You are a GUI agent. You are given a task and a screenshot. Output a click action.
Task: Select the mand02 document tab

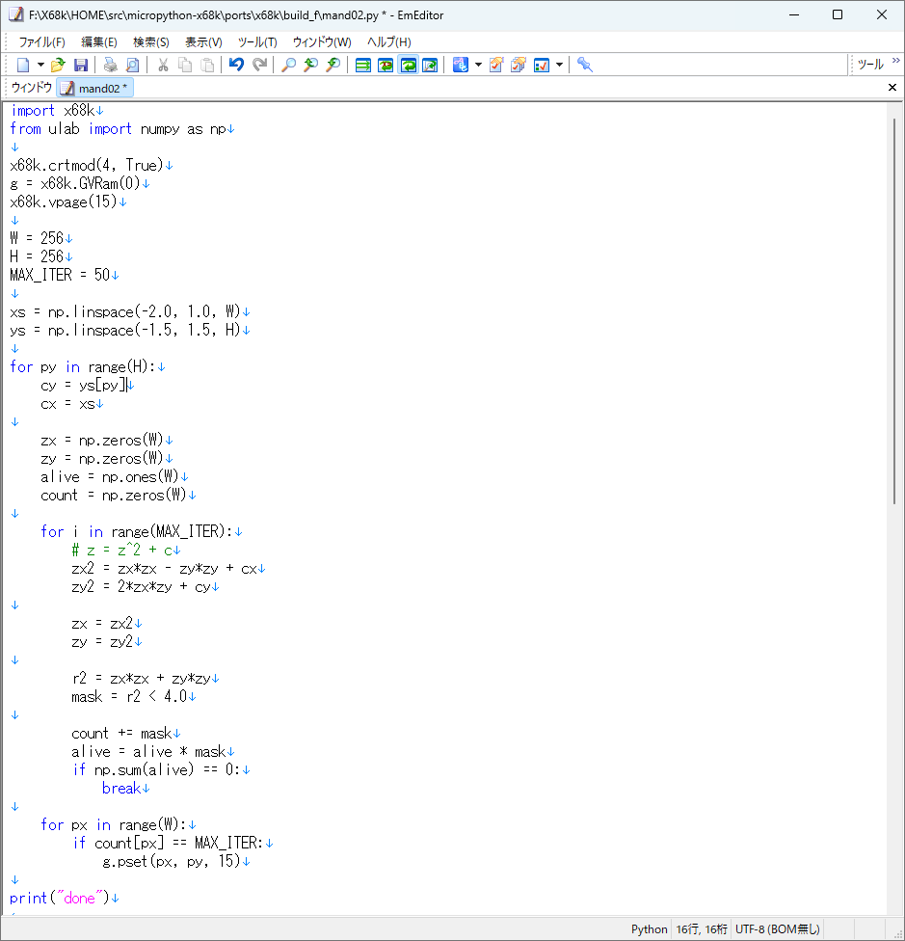coord(94,89)
